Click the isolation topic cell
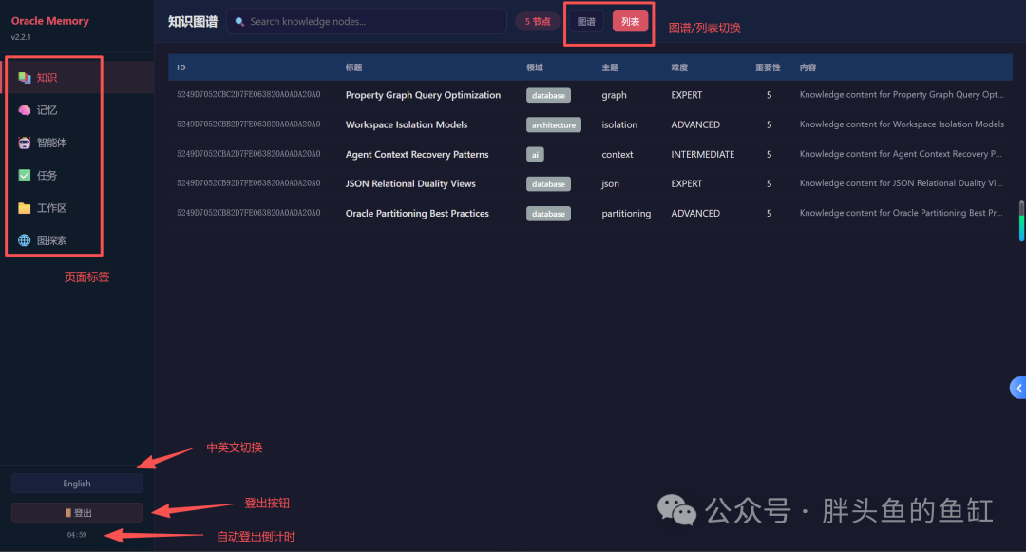This screenshot has width=1026, height=552. pyautogui.click(x=619, y=124)
